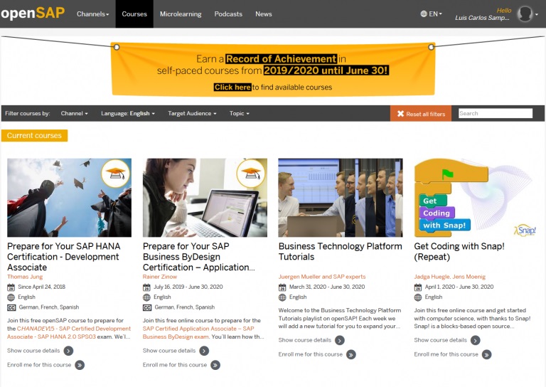Image resolution: width=546 pixels, height=387 pixels.
Task: Click the CC subtitles icon under SAP HANA course
Action: (11, 307)
